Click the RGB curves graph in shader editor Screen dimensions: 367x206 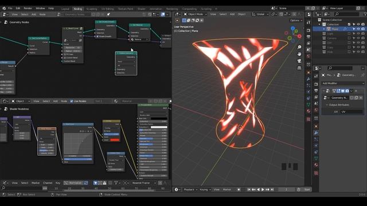pyautogui.click(x=78, y=144)
